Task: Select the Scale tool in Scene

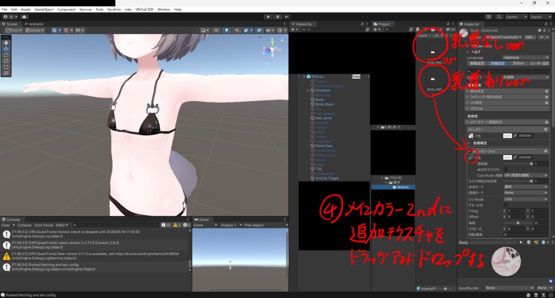Action: tap(6, 61)
